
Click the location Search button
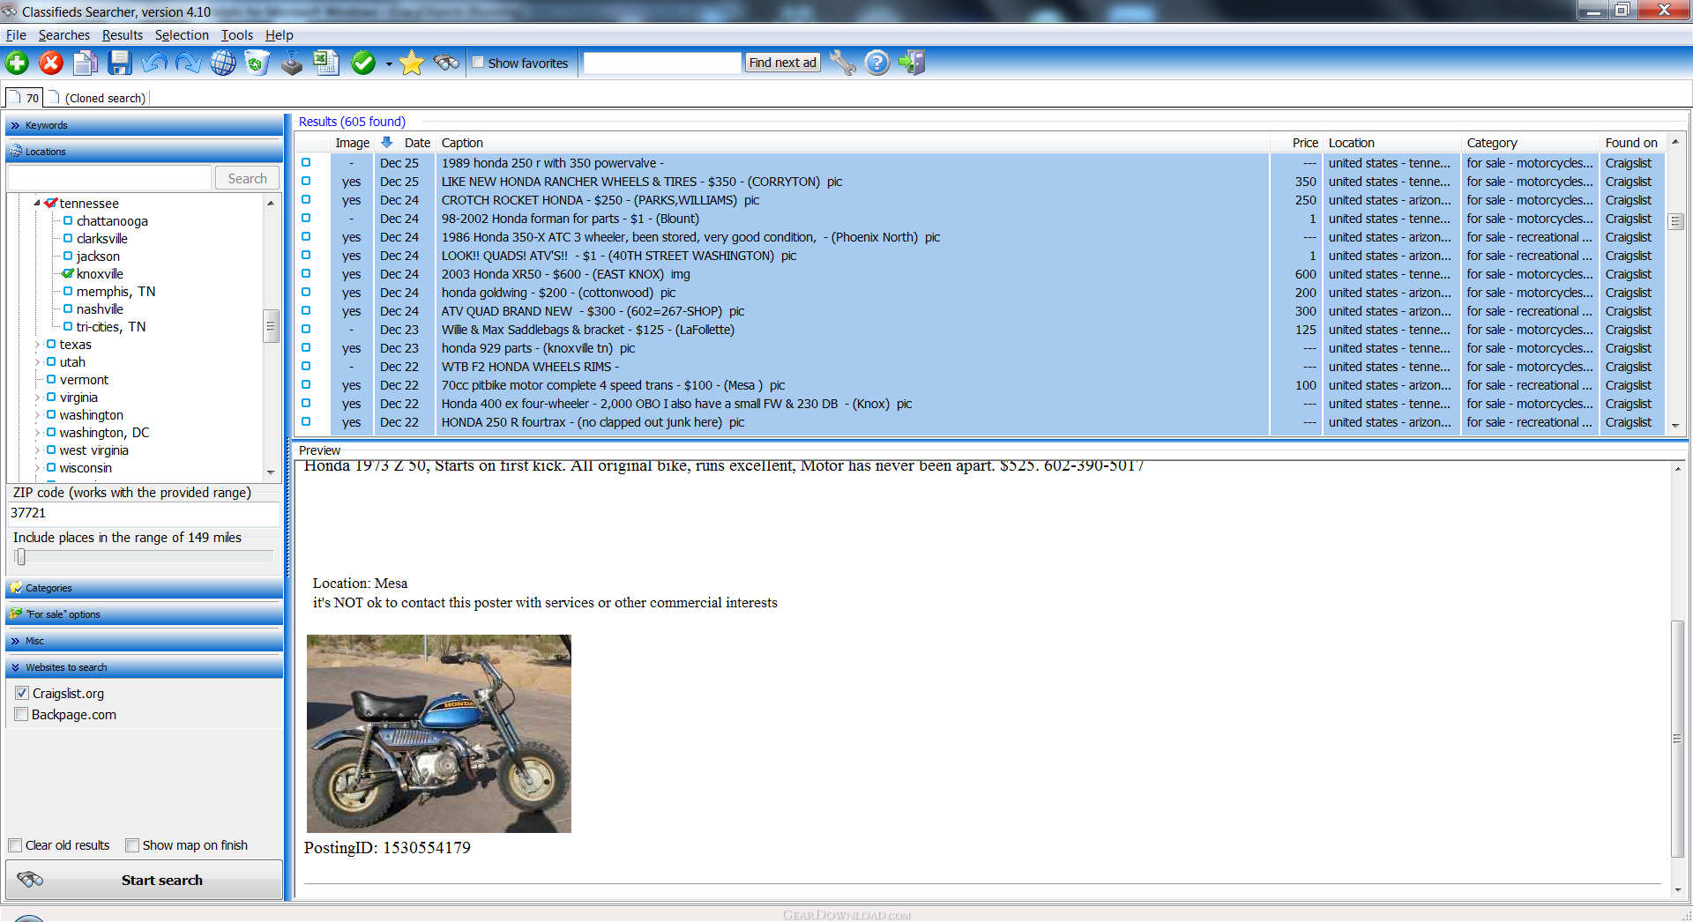click(x=247, y=178)
